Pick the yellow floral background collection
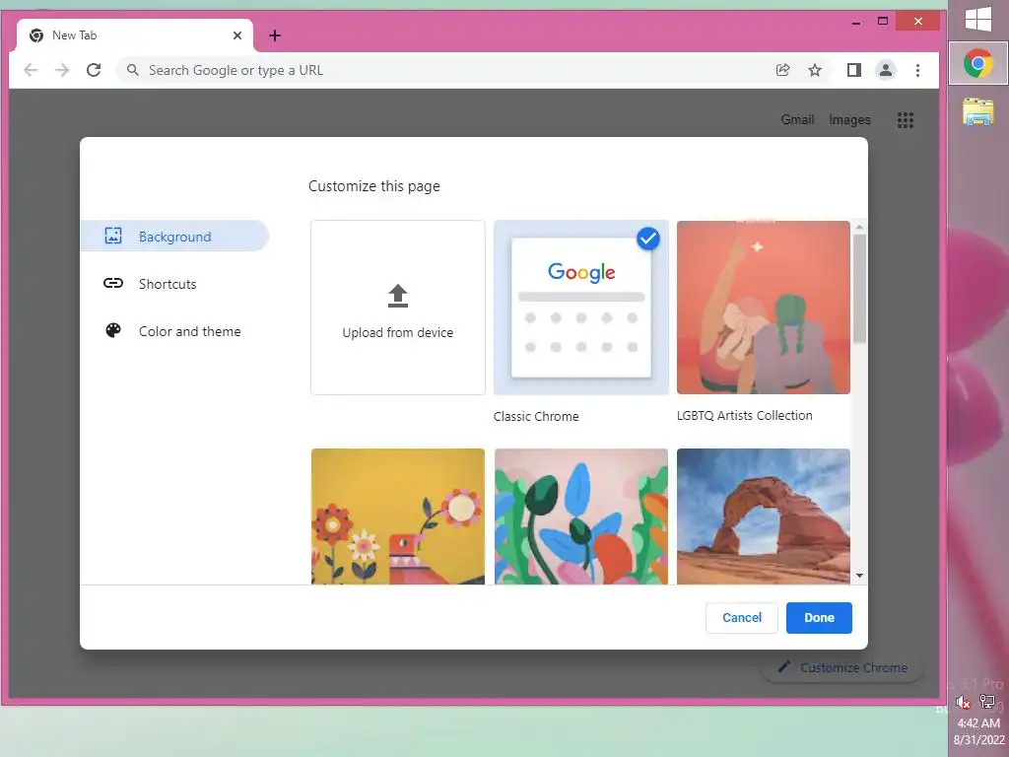 click(398, 516)
